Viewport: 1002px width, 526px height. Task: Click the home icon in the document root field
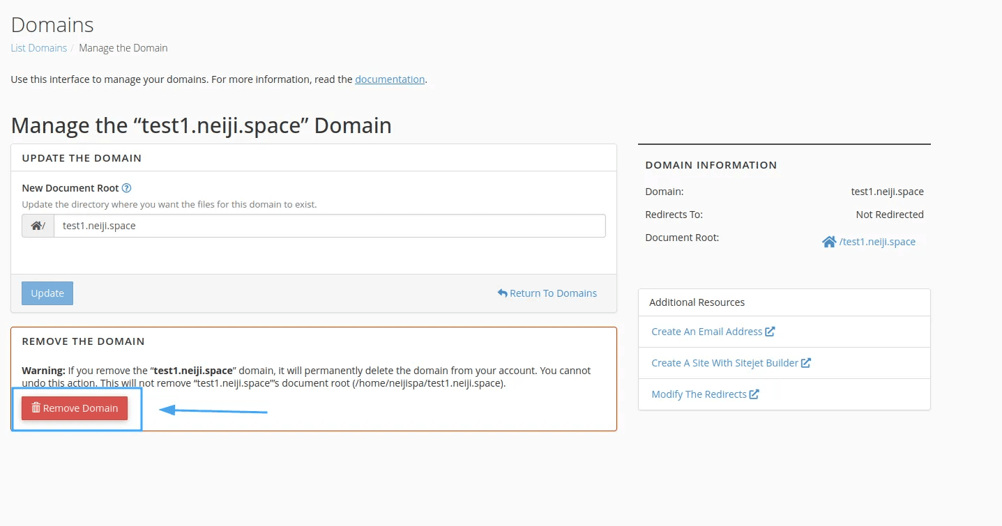tap(37, 225)
